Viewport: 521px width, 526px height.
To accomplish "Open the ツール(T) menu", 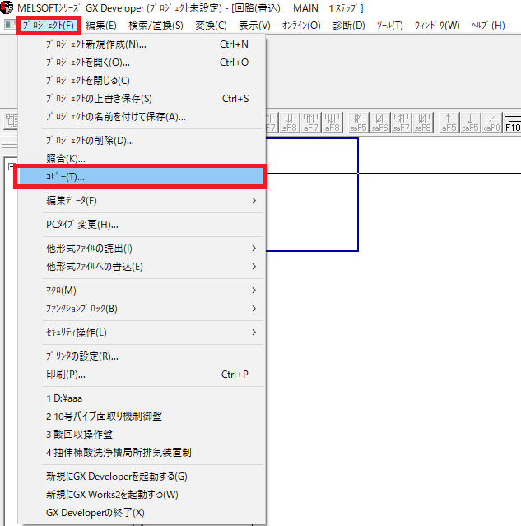I will [x=389, y=26].
